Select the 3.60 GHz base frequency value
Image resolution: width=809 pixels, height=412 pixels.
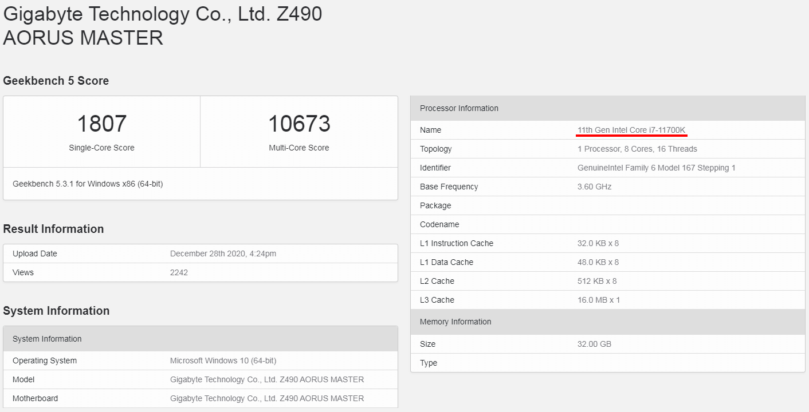coord(594,187)
